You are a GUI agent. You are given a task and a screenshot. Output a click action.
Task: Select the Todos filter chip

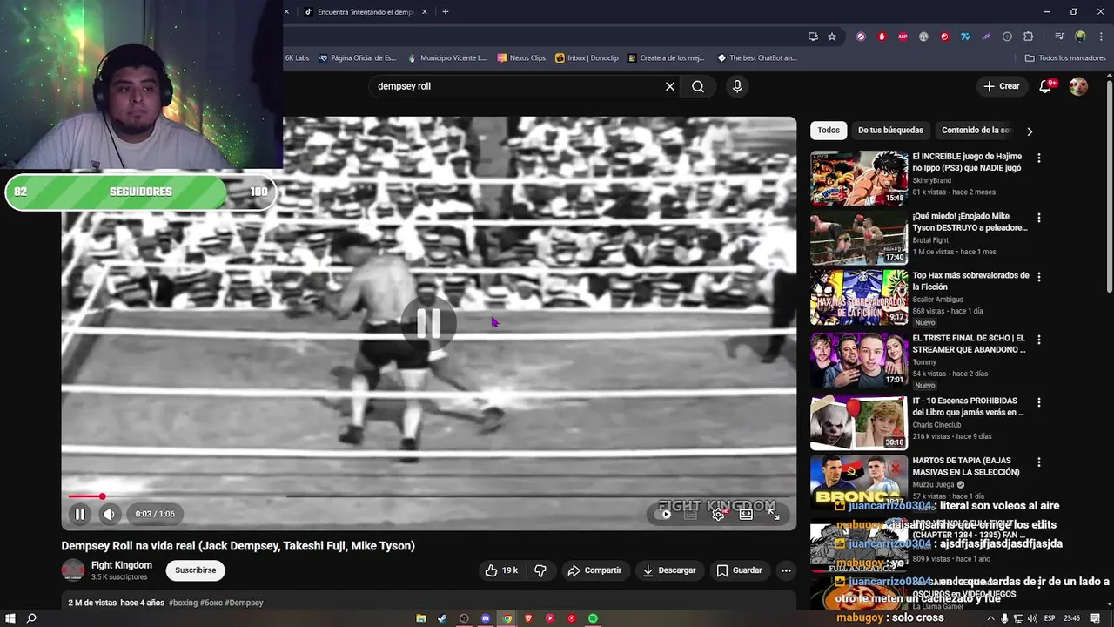point(829,130)
